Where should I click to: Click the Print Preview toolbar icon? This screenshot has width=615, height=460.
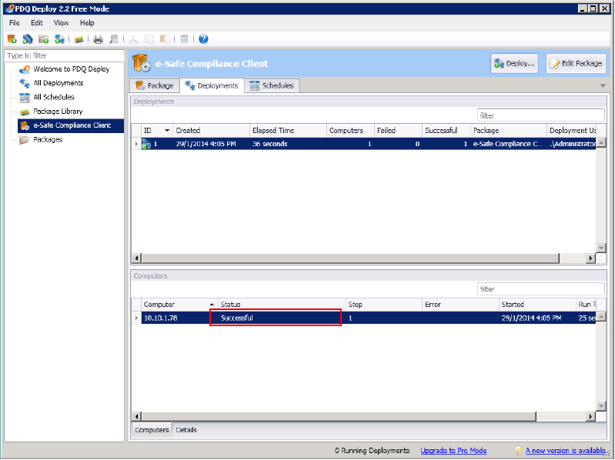(x=114, y=38)
